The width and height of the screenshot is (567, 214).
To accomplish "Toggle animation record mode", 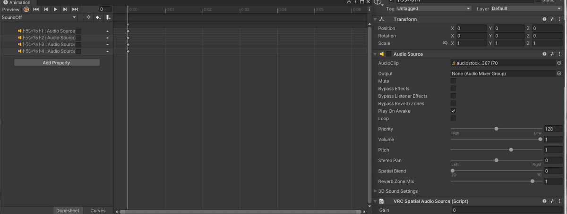I will point(26,9).
